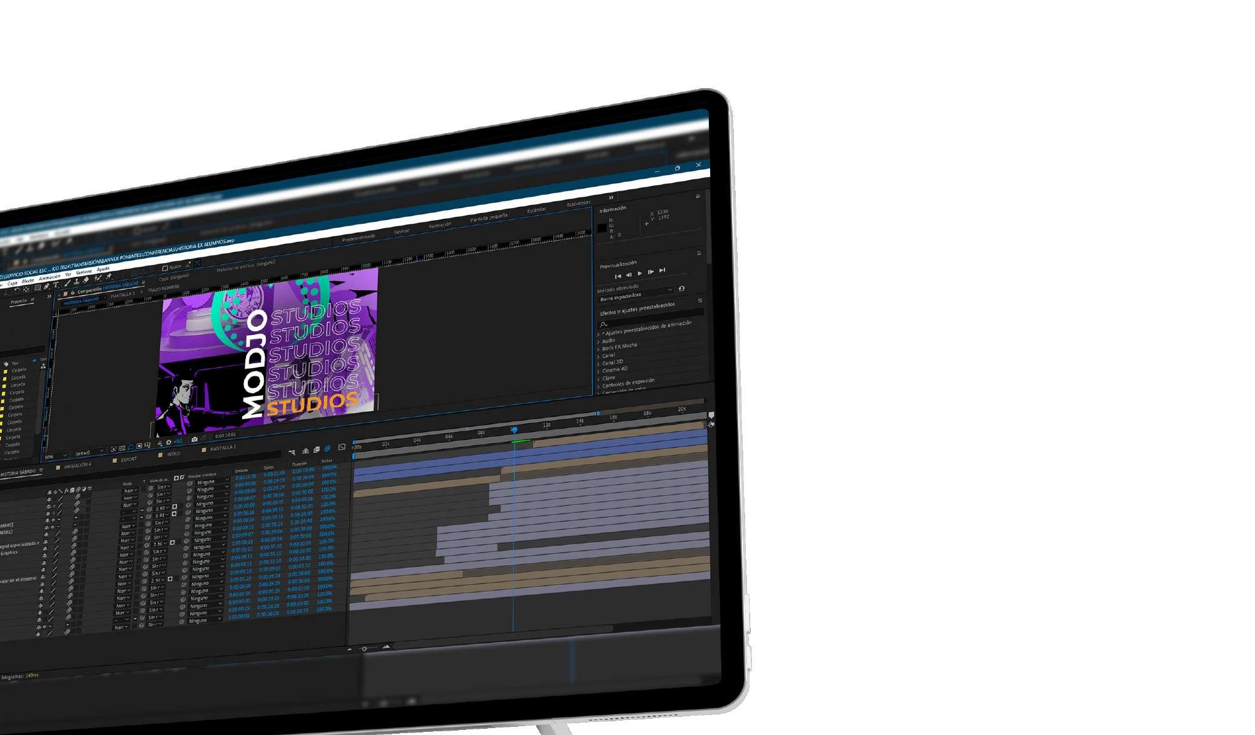The width and height of the screenshot is (1255, 735).
Task: Toggle the color channels RGB icon
Action: pos(160,443)
